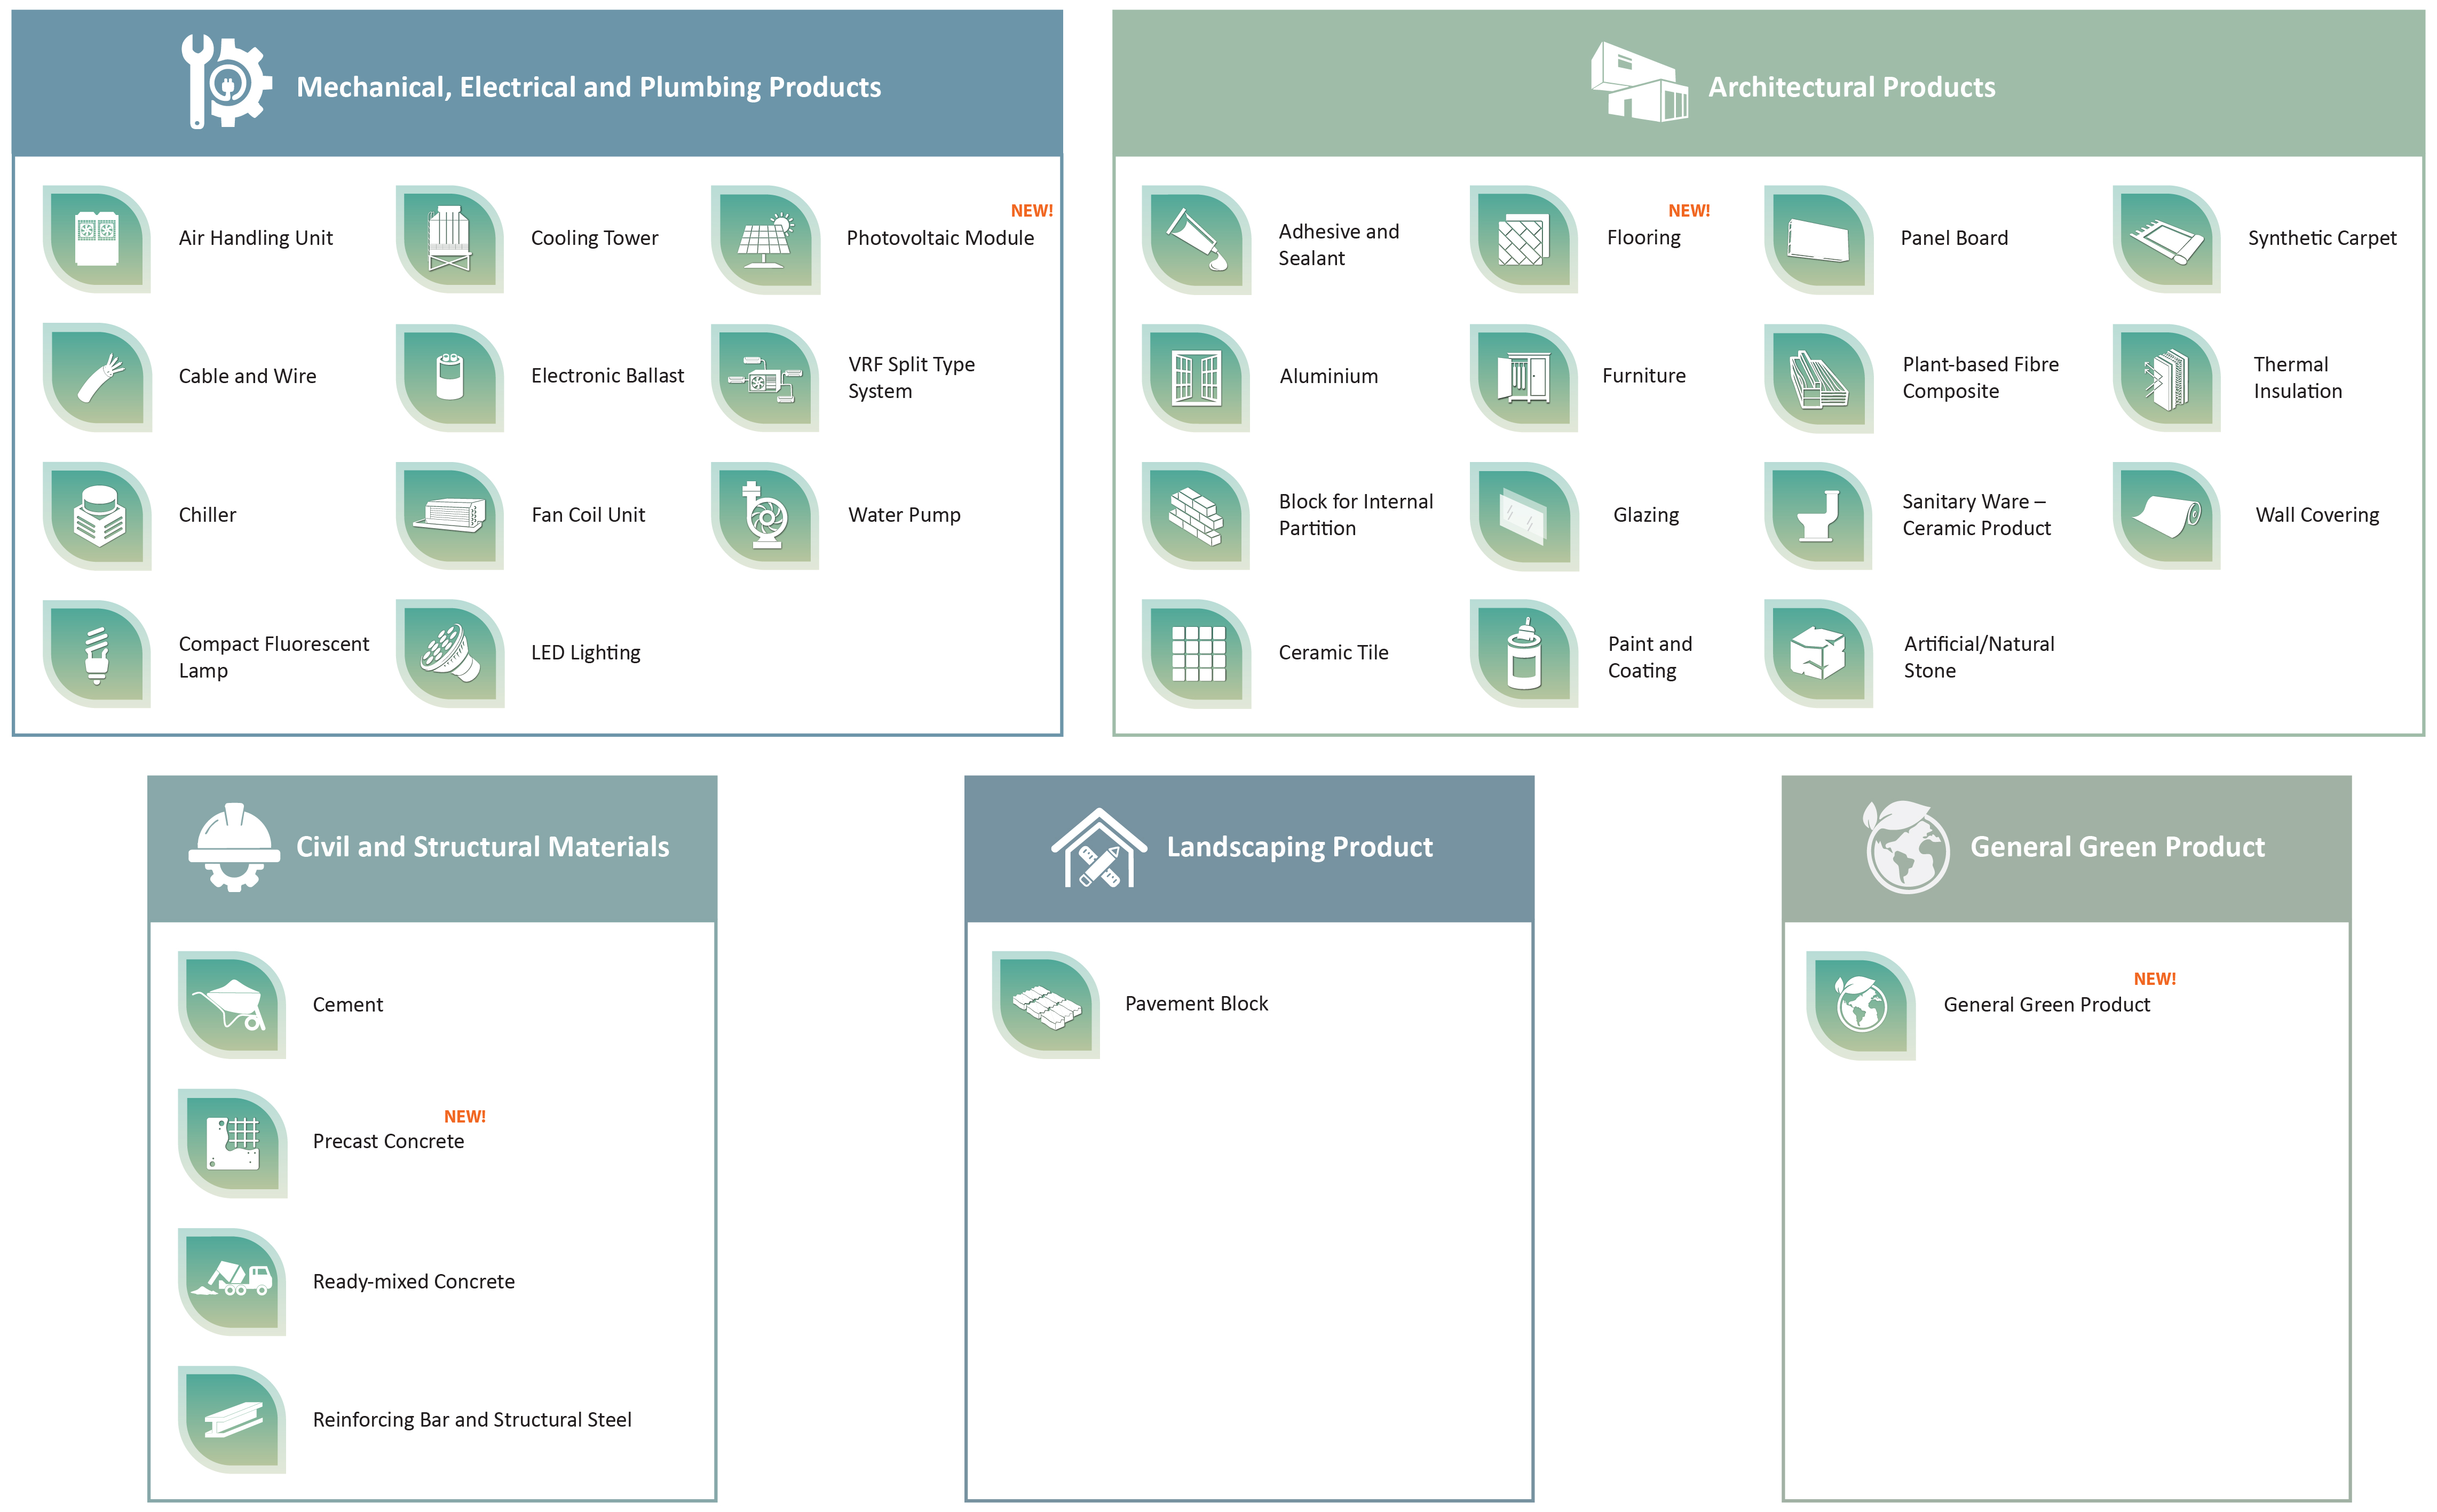Click the Water Pump icon
2437x1512 pixels.
coord(765,516)
